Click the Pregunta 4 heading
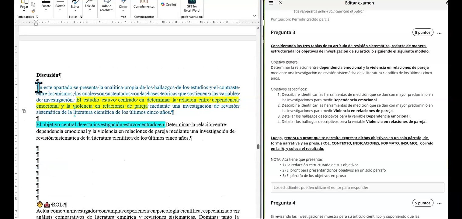Image resolution: width=462 pixels, height=219 pixels. click(x=283, y=203)
